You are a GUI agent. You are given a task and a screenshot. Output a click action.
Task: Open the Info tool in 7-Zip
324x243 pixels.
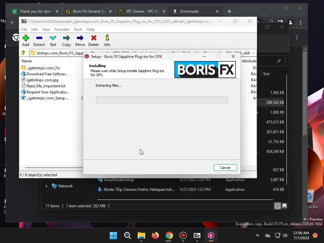coord(107,40)
